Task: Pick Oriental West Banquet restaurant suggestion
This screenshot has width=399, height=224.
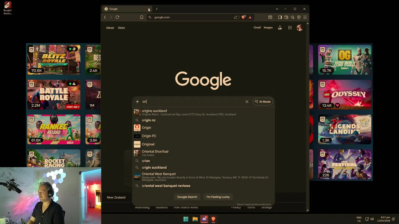Action: pyautogui.click(x=203, y=177)
